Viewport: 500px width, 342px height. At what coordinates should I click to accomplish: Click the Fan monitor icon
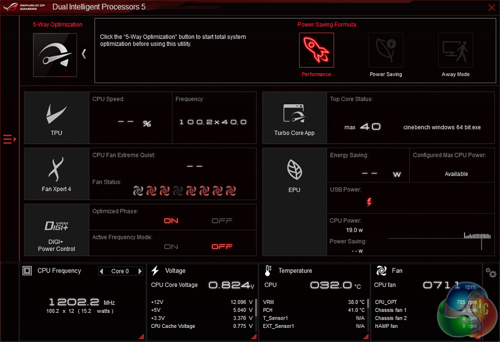381,271
